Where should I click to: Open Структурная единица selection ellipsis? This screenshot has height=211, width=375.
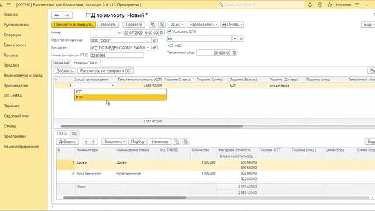[148, 40]
